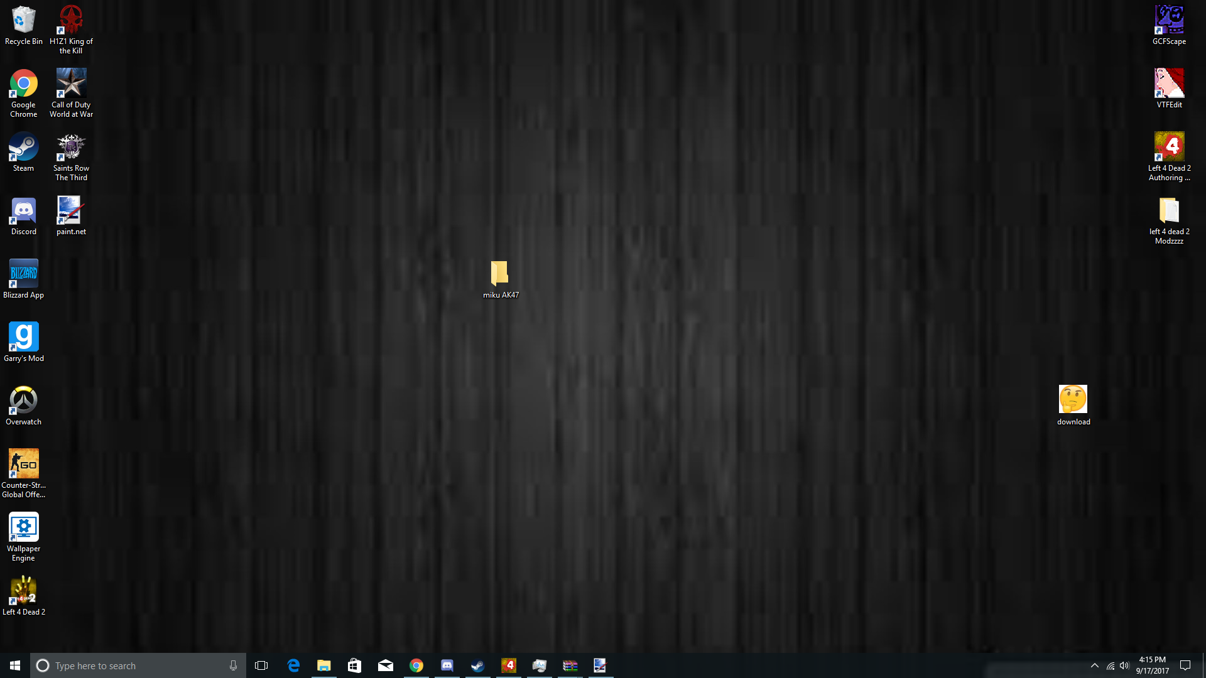1206x678 pixels.
Task: Click the Cortana microphone icon
Action: (x=233, y=665)
